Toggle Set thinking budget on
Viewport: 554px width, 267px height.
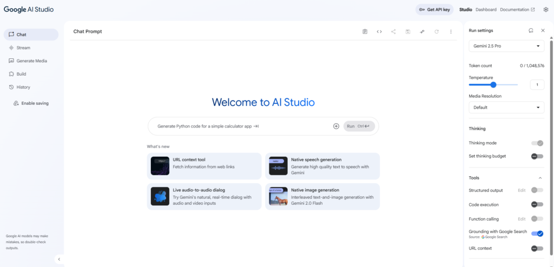(x=537, y=156)
